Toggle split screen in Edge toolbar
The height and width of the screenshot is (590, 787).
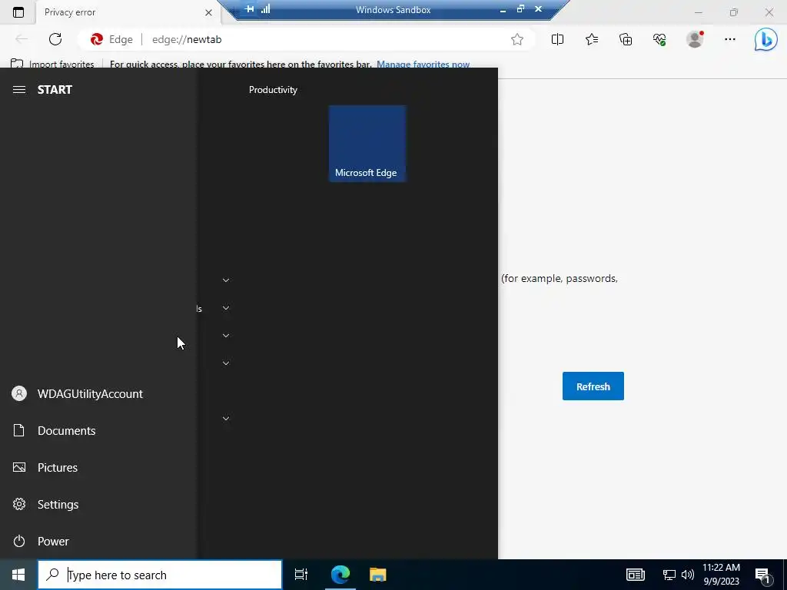tap(558, 40)
